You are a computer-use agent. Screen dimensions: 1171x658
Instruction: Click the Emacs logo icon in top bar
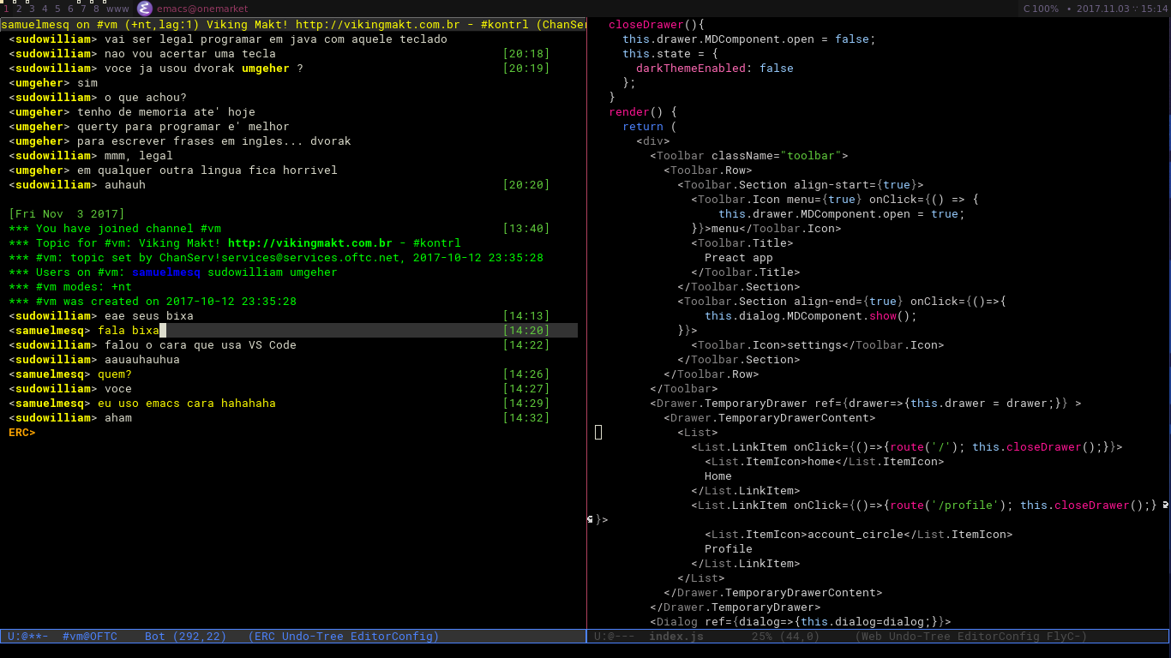(x=144, y=9)
